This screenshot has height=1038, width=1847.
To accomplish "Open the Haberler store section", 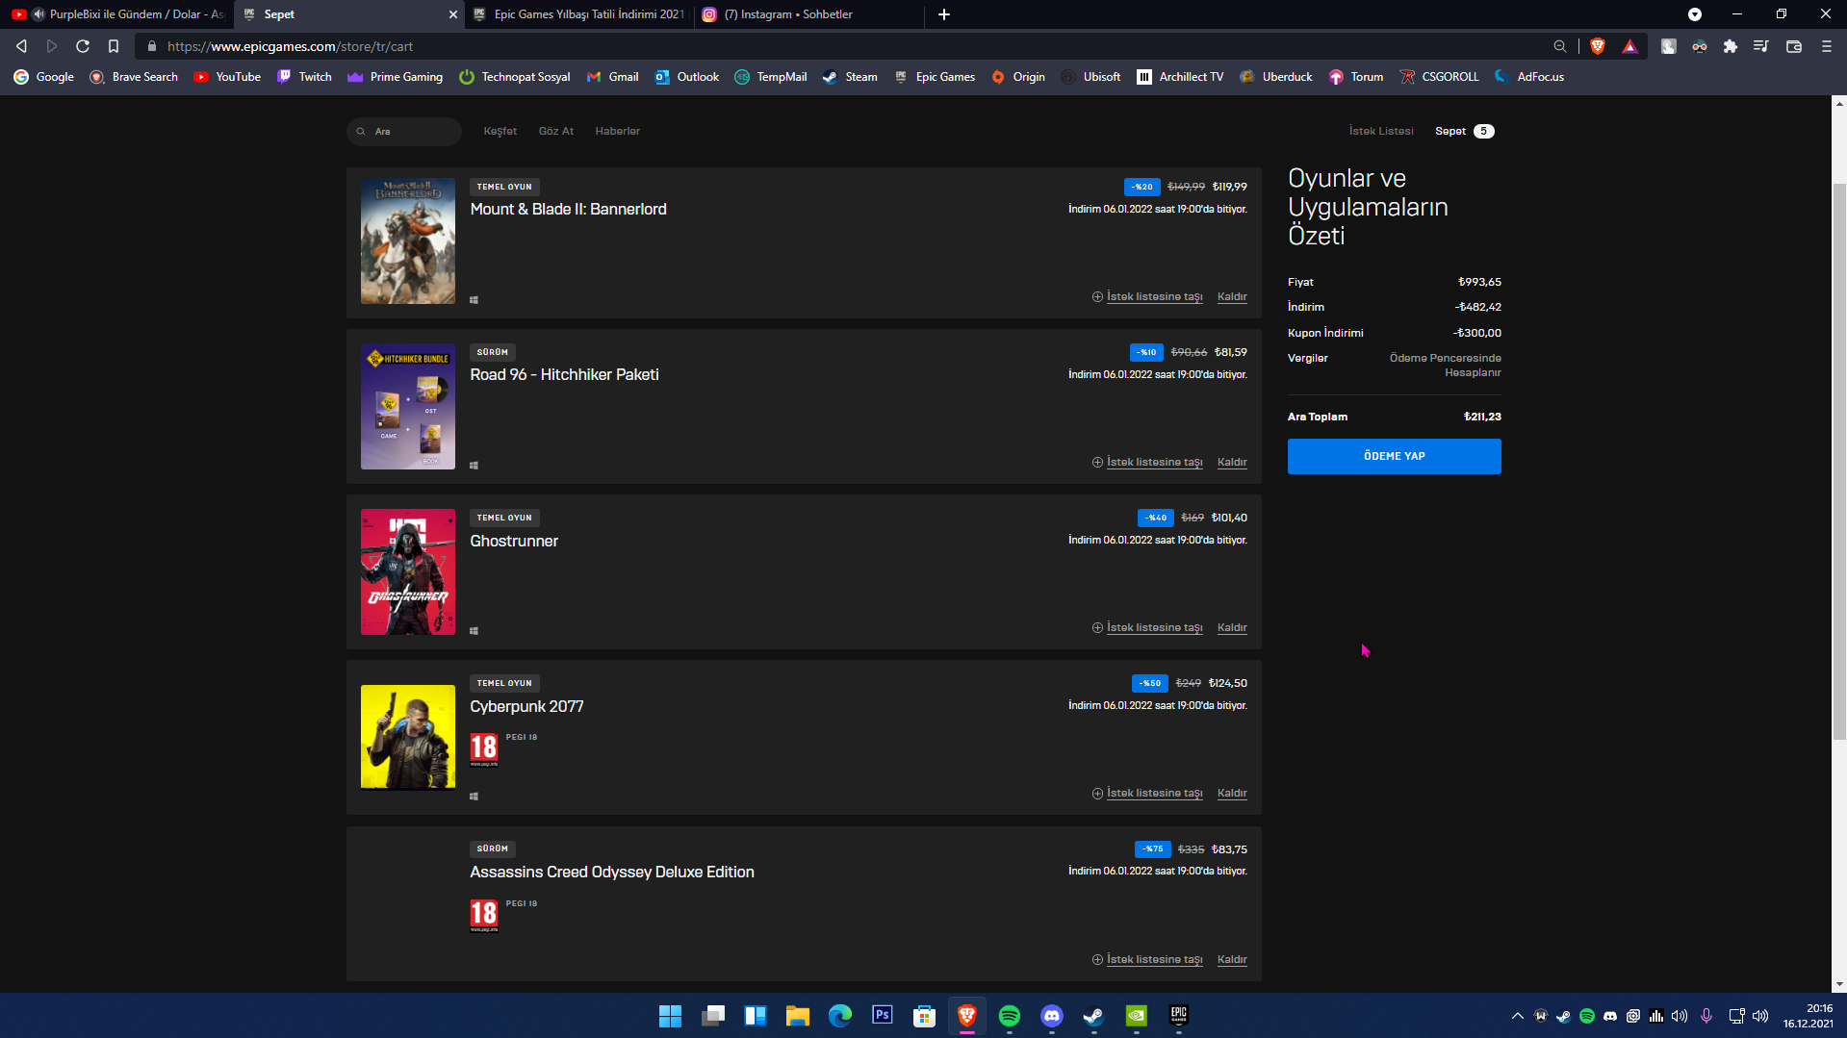I will coord(618,132).
